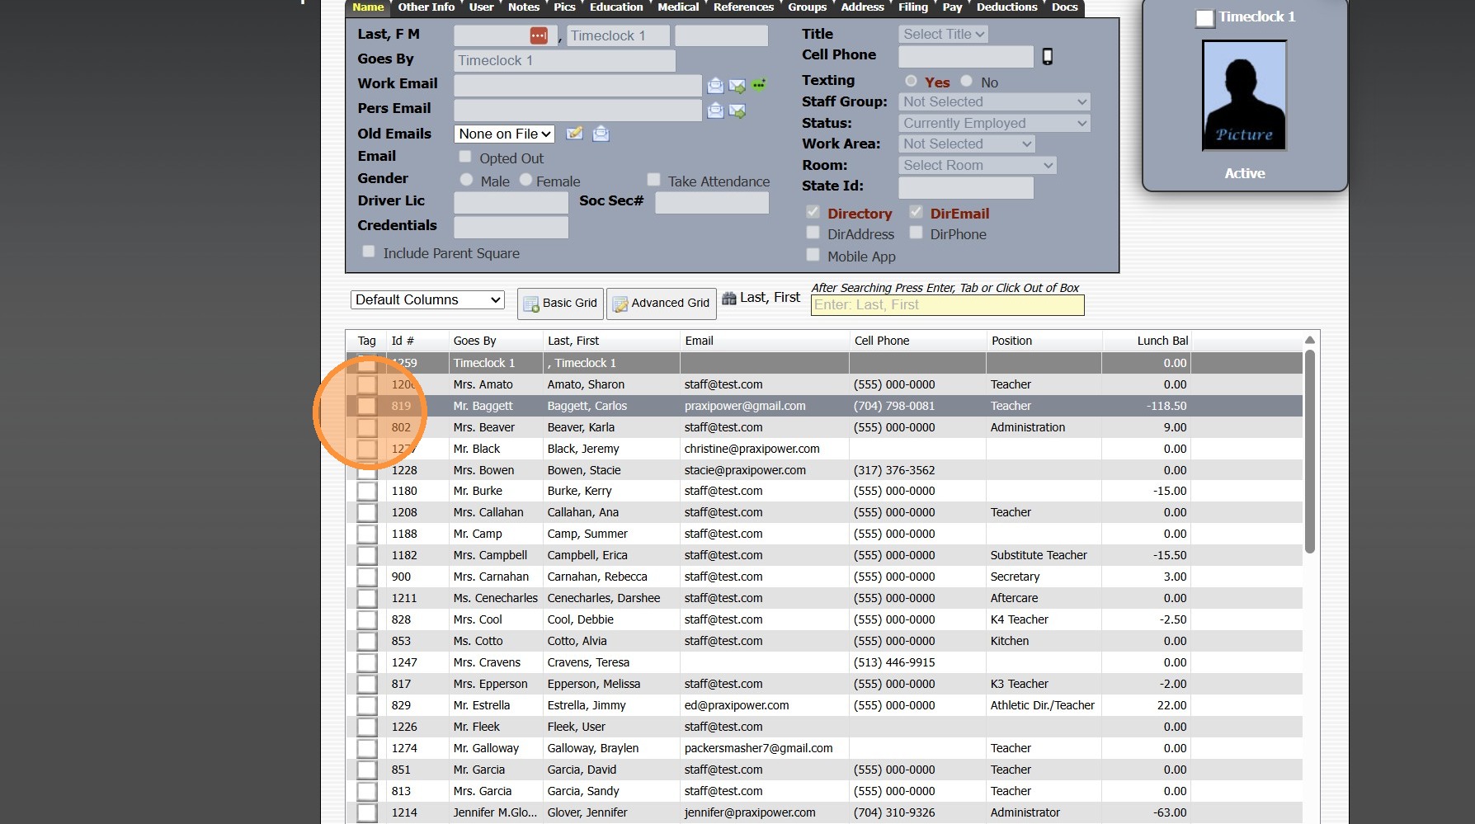Screen dimensions: 1475x824
Task: Sort by the Lunch Bal column header
Action: point(1162,341)
